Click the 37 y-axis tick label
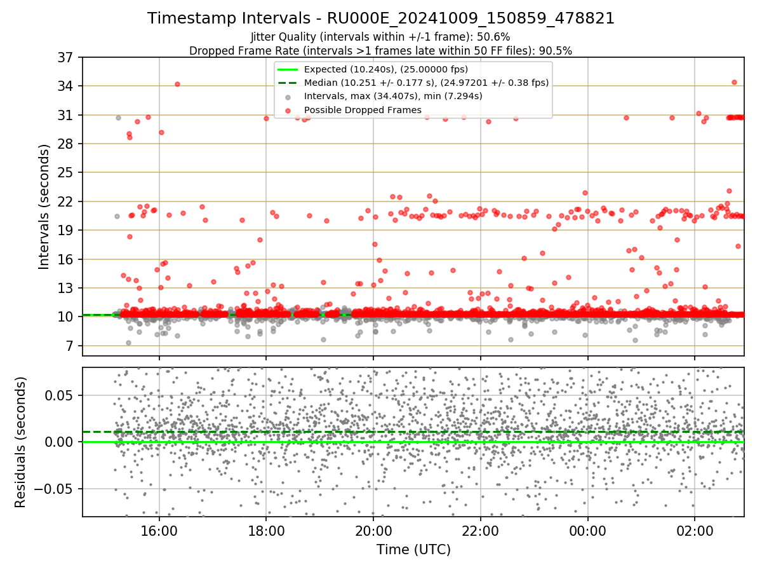 coord(67,57)
